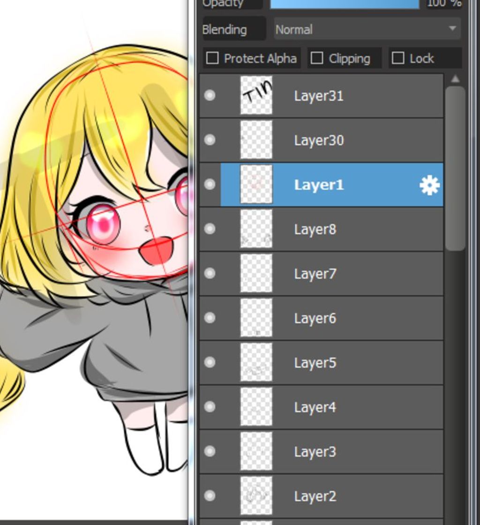Toggle Layer3 visibility

pos(210,451)
